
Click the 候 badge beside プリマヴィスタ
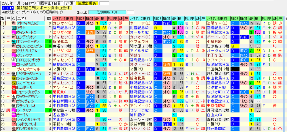[x=14, y=101]
